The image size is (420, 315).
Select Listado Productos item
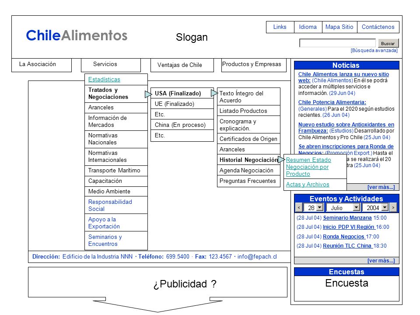point(248,111)
